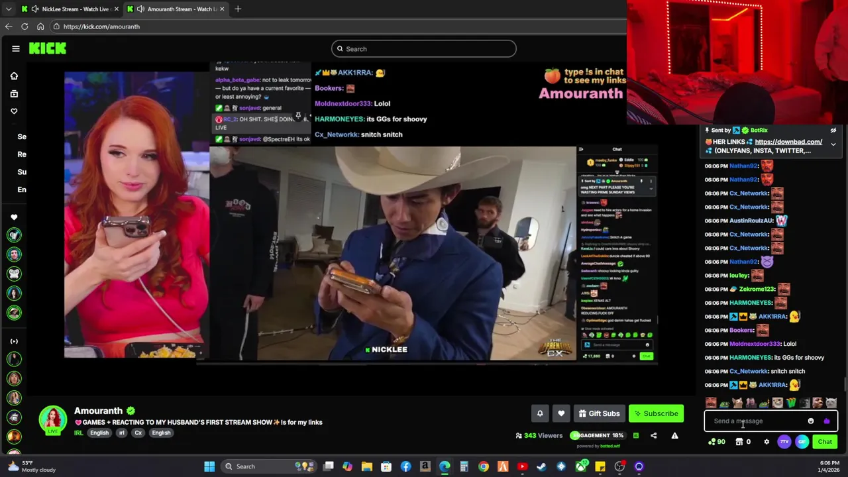Unpin the pinned chat message icon
The height and width of the screenshot is (477, 848).
tap(833, 131)
